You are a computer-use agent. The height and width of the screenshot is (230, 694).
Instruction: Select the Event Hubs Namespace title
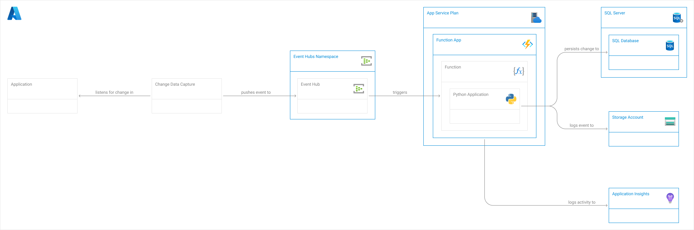pos(316,57)
